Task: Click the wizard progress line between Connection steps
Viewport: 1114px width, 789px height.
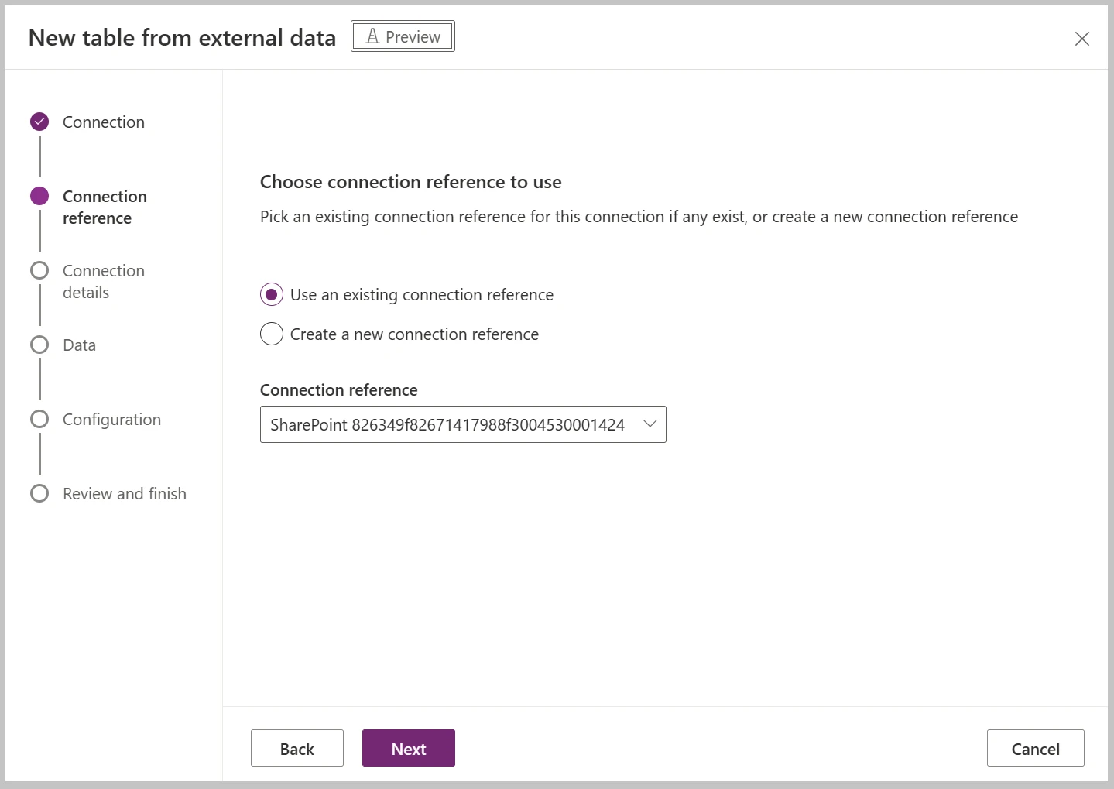Action: click(x=39, y=157)
